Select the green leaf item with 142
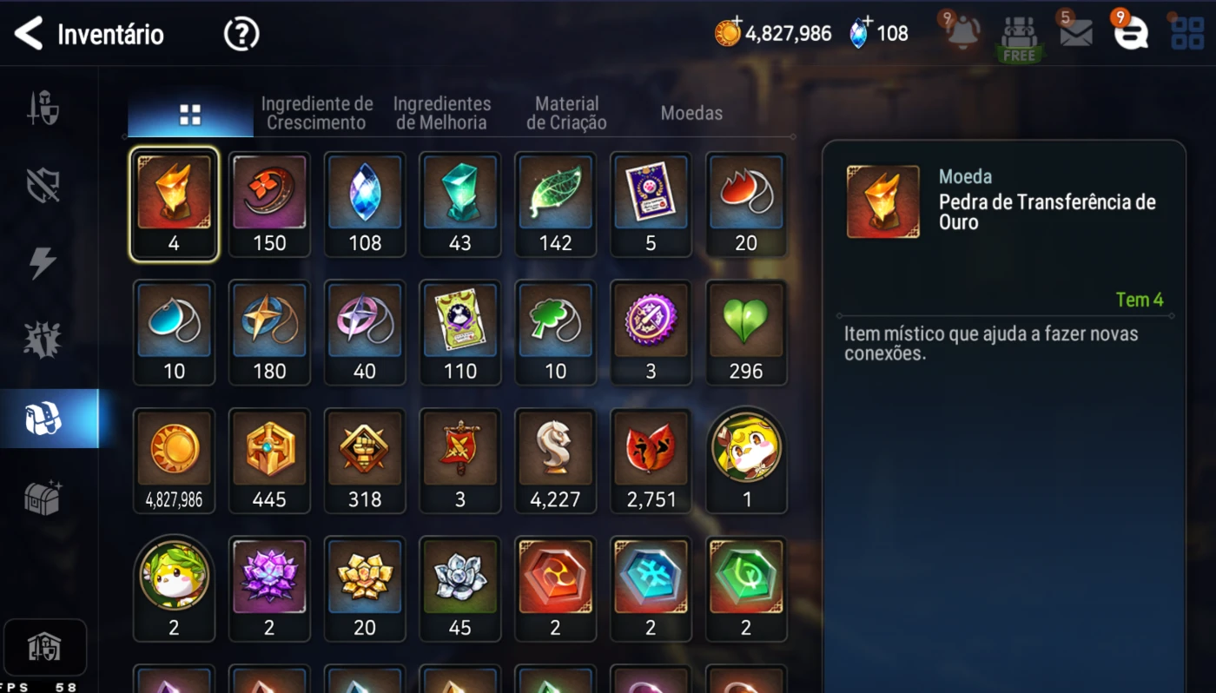 click(x=555, y=204)
